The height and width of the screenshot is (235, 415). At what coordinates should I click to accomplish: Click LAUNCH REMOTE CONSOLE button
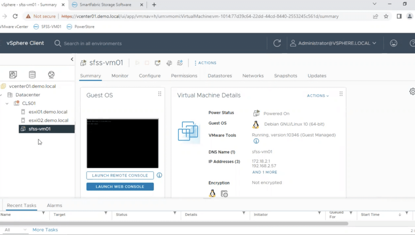(x=120, y=175)
